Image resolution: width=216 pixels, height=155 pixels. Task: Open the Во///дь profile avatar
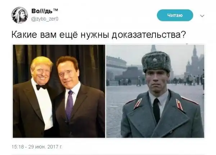[20, 15]
